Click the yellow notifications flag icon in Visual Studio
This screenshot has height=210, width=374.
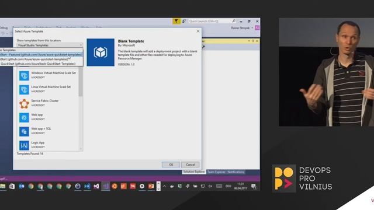[x=176, y=21]
